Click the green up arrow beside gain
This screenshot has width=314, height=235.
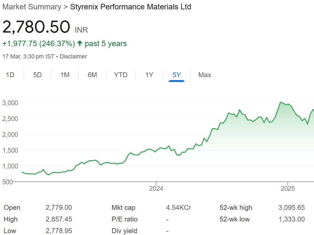80,43
